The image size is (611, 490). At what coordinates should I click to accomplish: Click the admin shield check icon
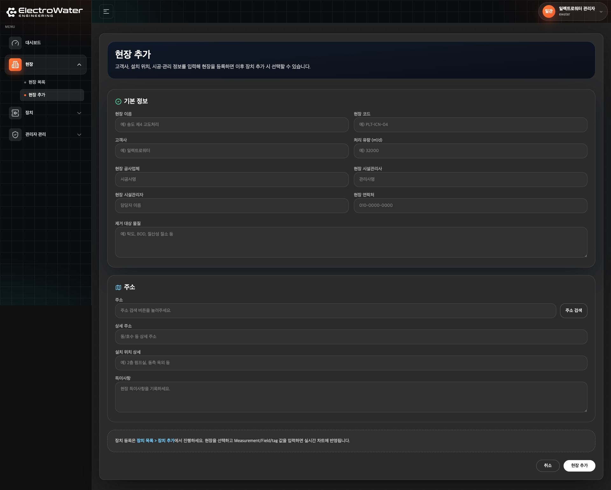(15, 135)
